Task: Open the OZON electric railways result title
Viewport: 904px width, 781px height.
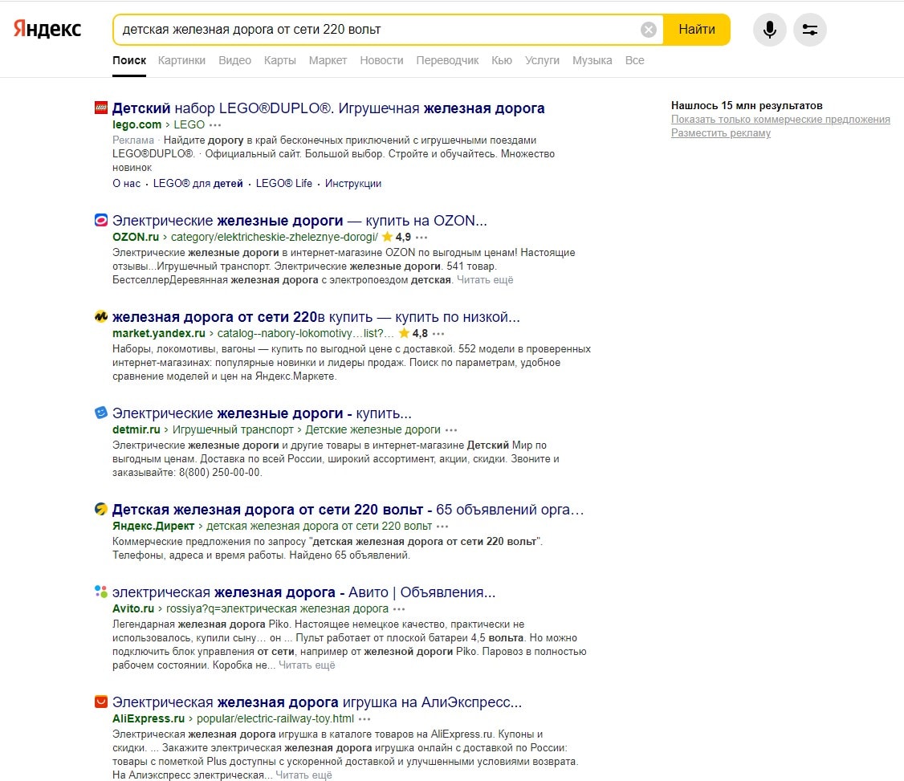Action: click(x=299, y=221)
